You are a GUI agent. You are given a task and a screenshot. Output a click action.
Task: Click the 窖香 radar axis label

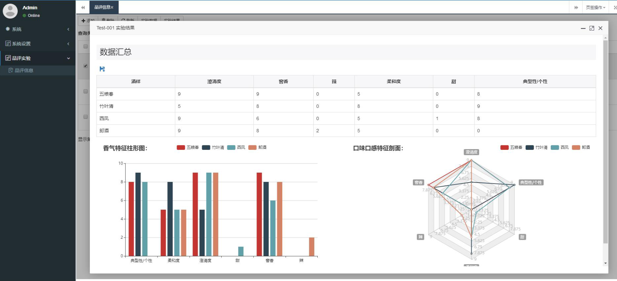click(419, 183)
